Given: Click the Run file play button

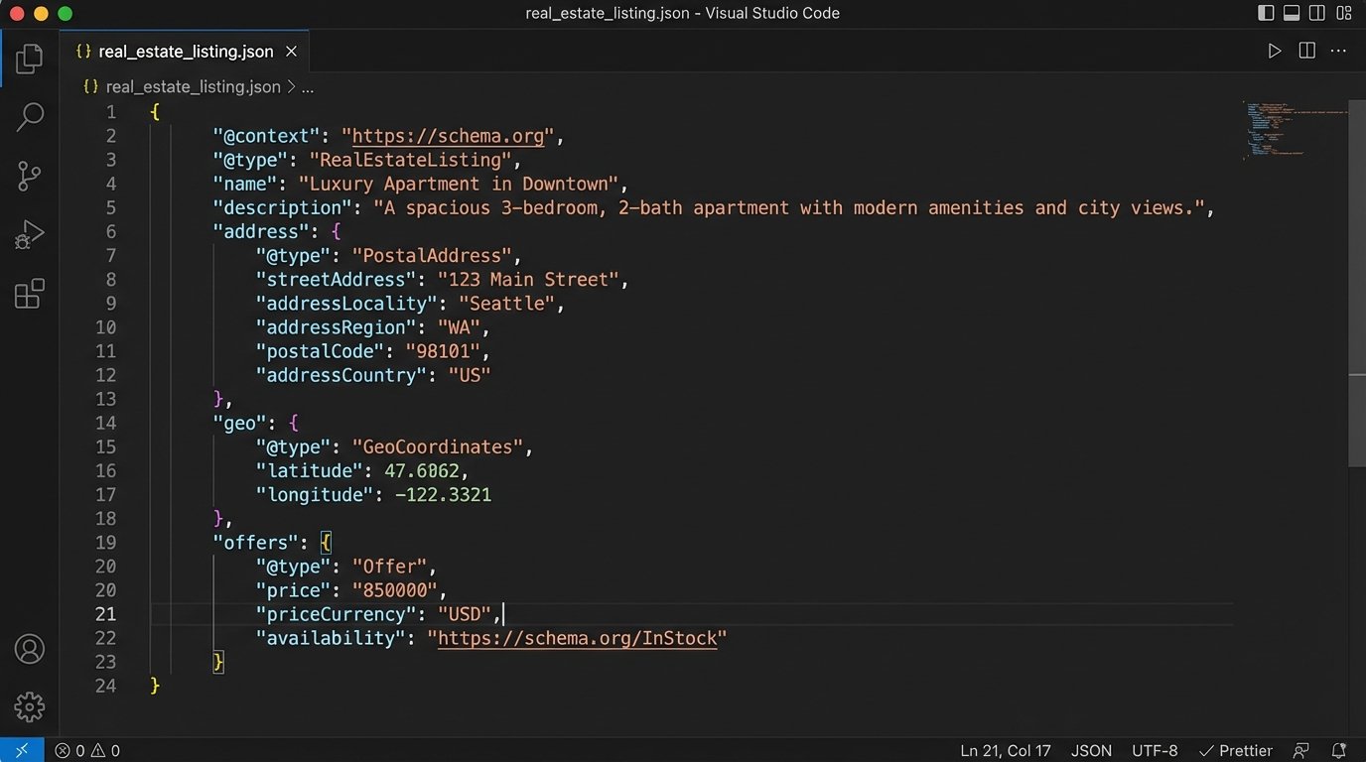Looking at the screenshot, I should pyautogui.click(x=1275, y=51).
